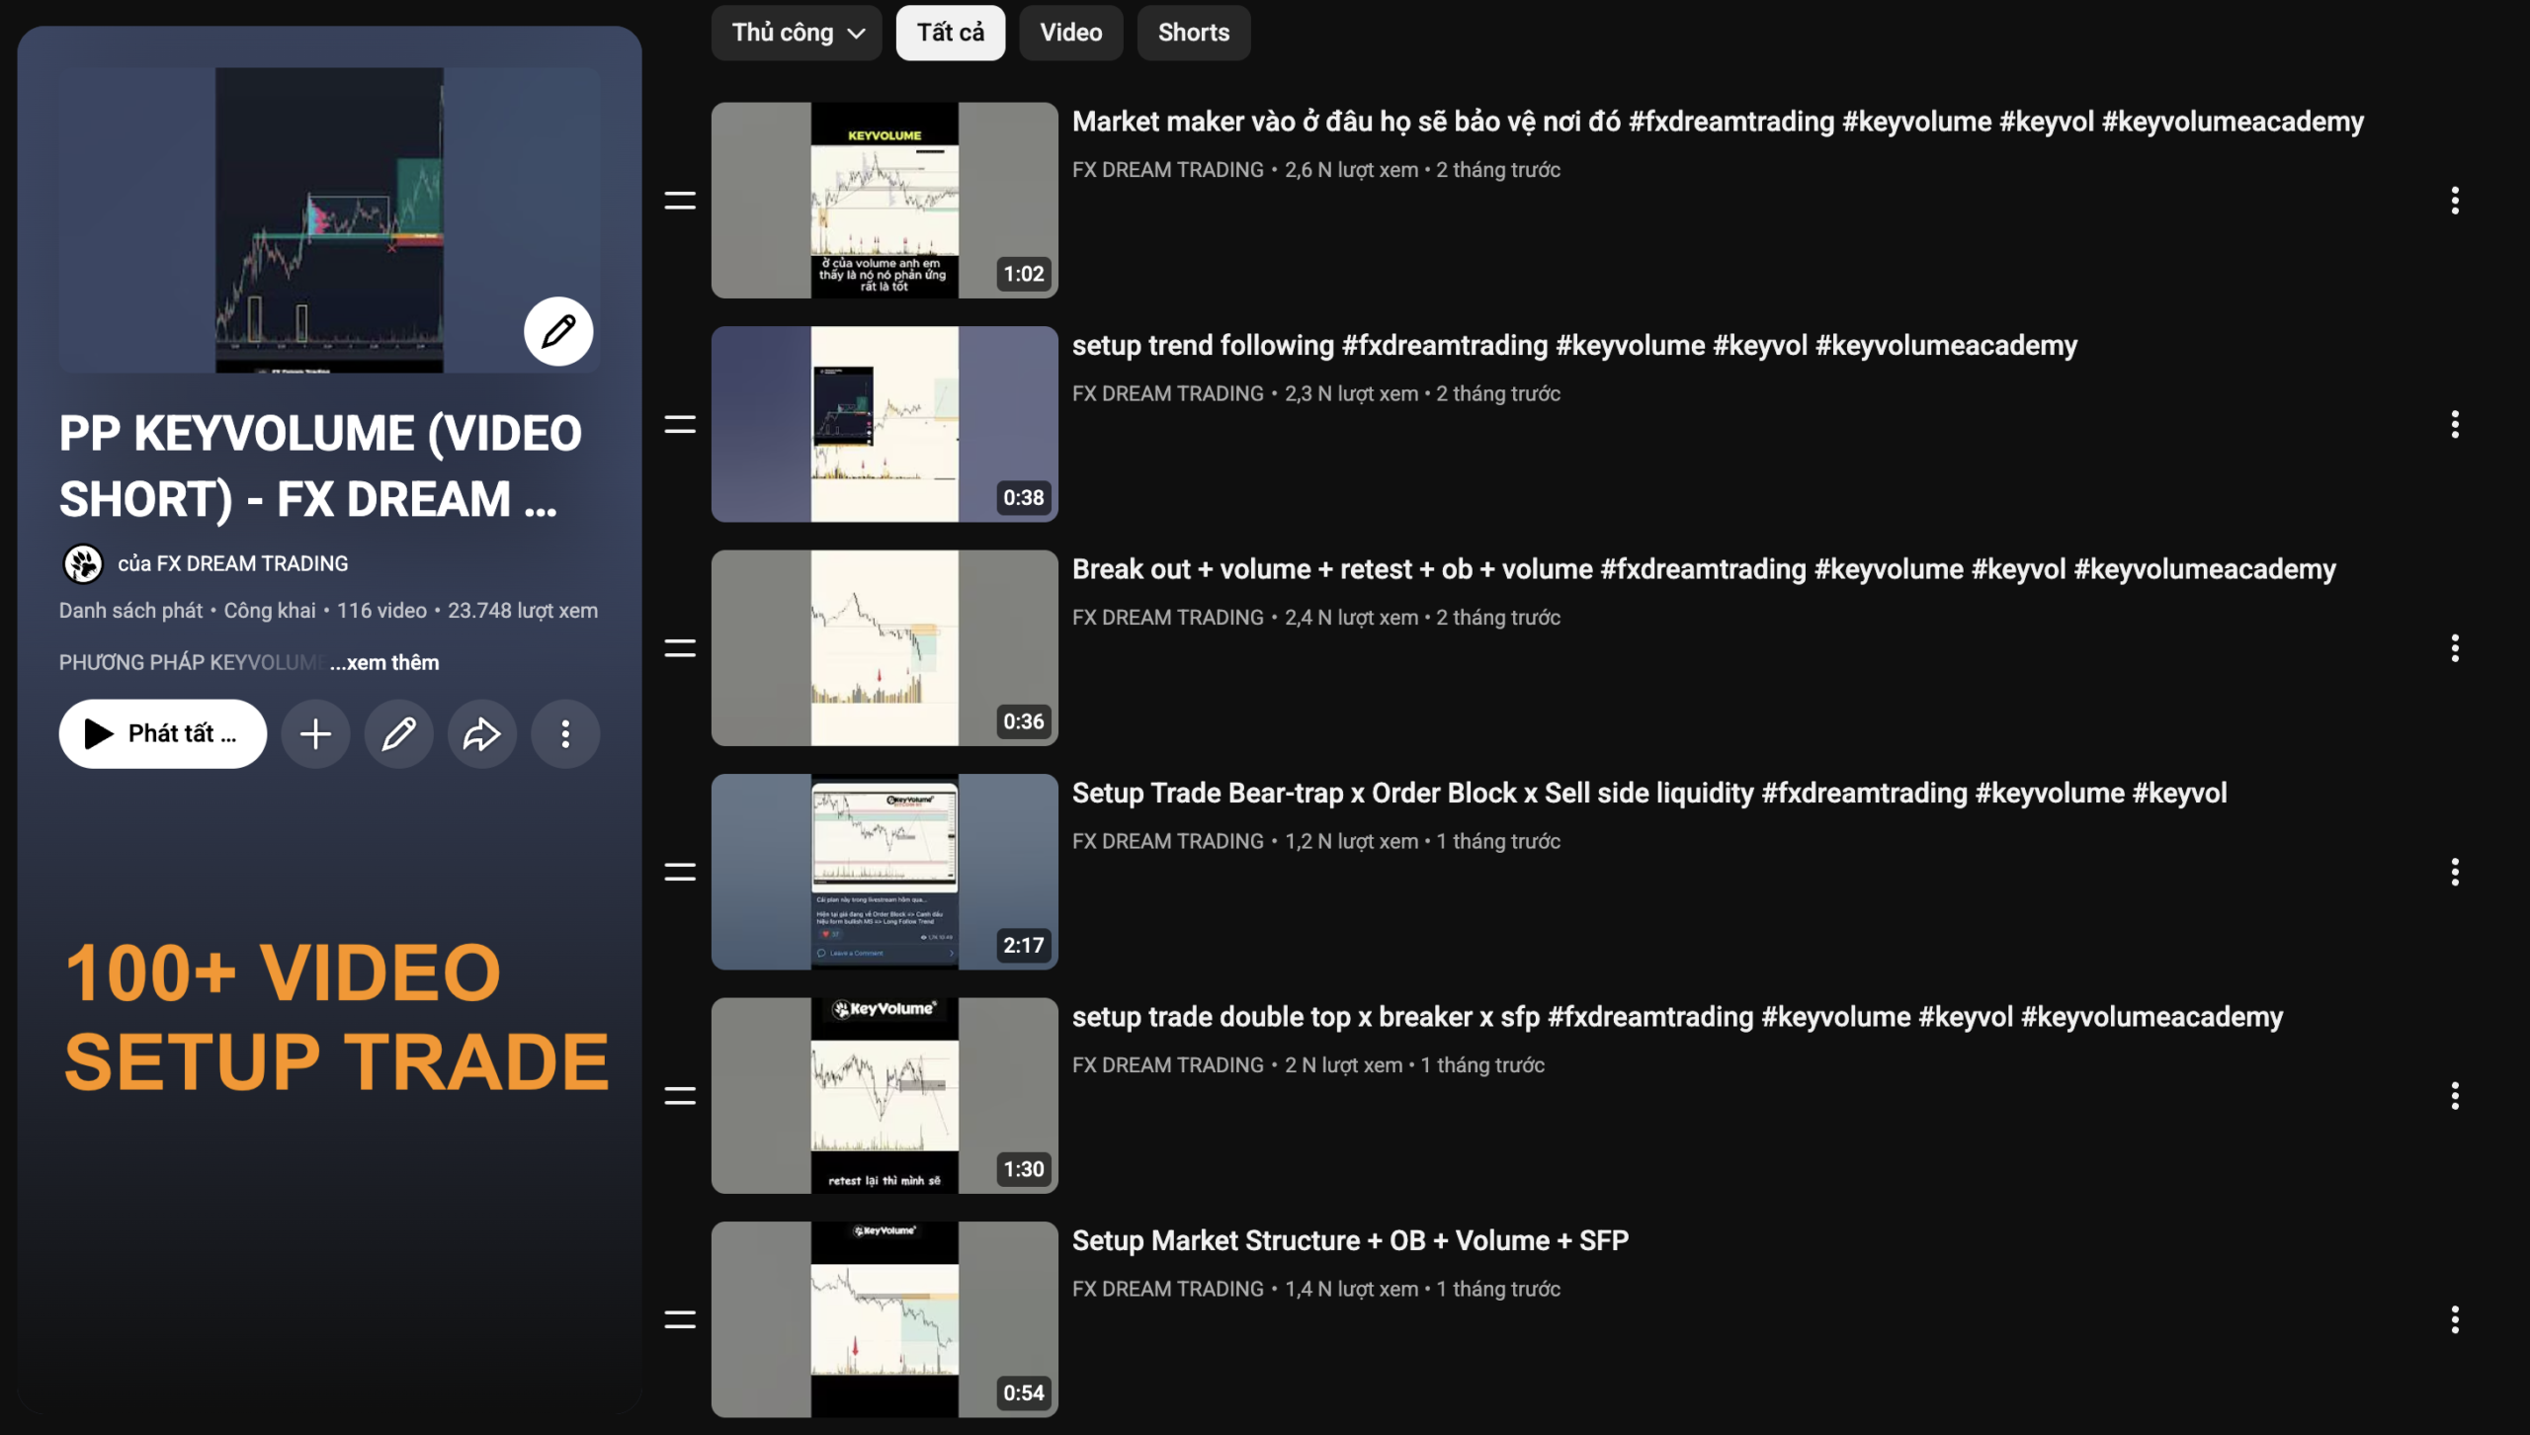Open 'setup trend following' video title

click(1574, 346)
